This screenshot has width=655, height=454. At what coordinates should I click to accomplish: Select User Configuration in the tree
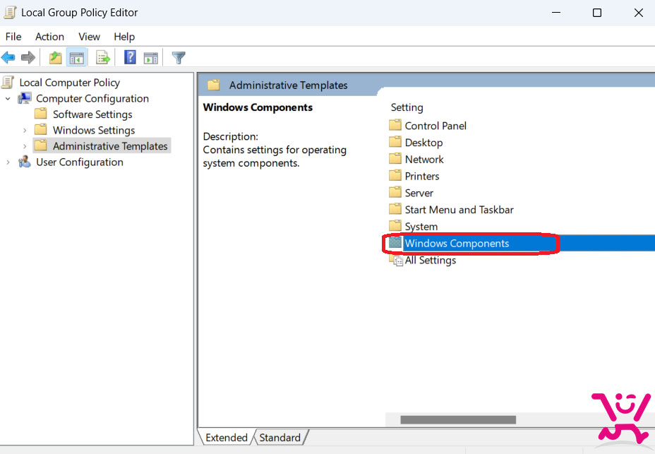pos(79,162)
